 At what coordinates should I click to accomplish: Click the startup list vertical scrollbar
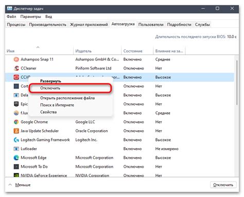tap(237, 82)
